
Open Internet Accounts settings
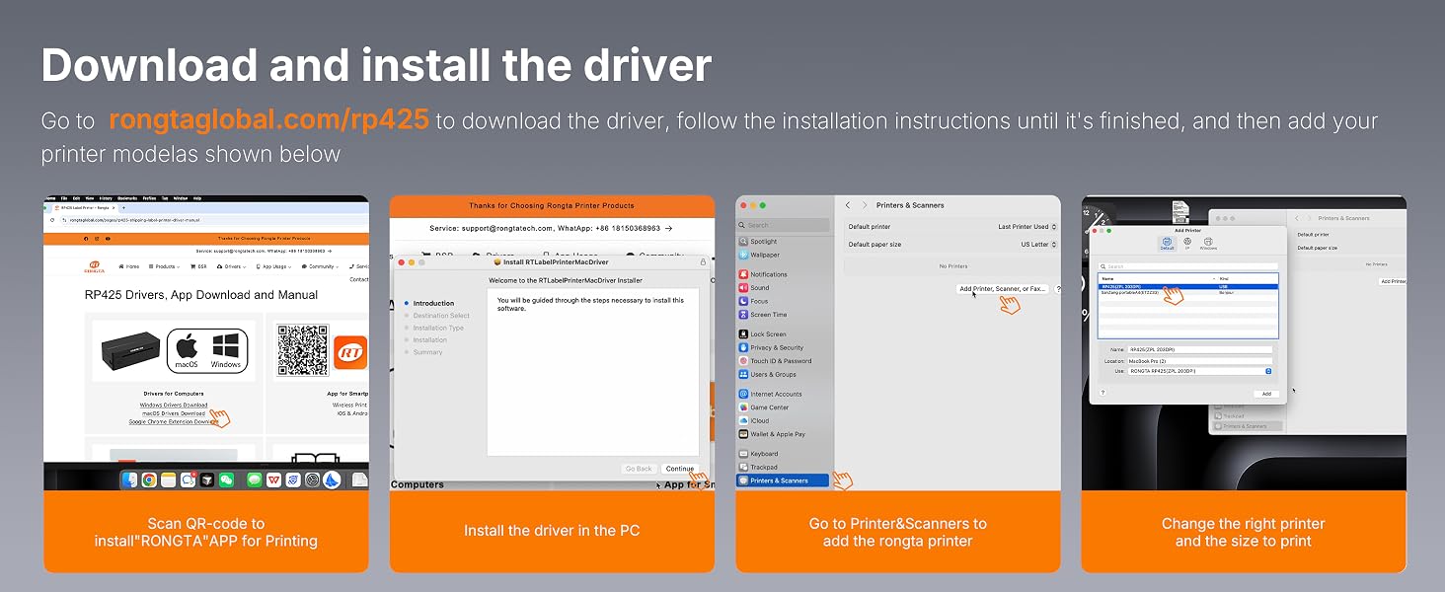pyautogui.click(x=769, y=394)
